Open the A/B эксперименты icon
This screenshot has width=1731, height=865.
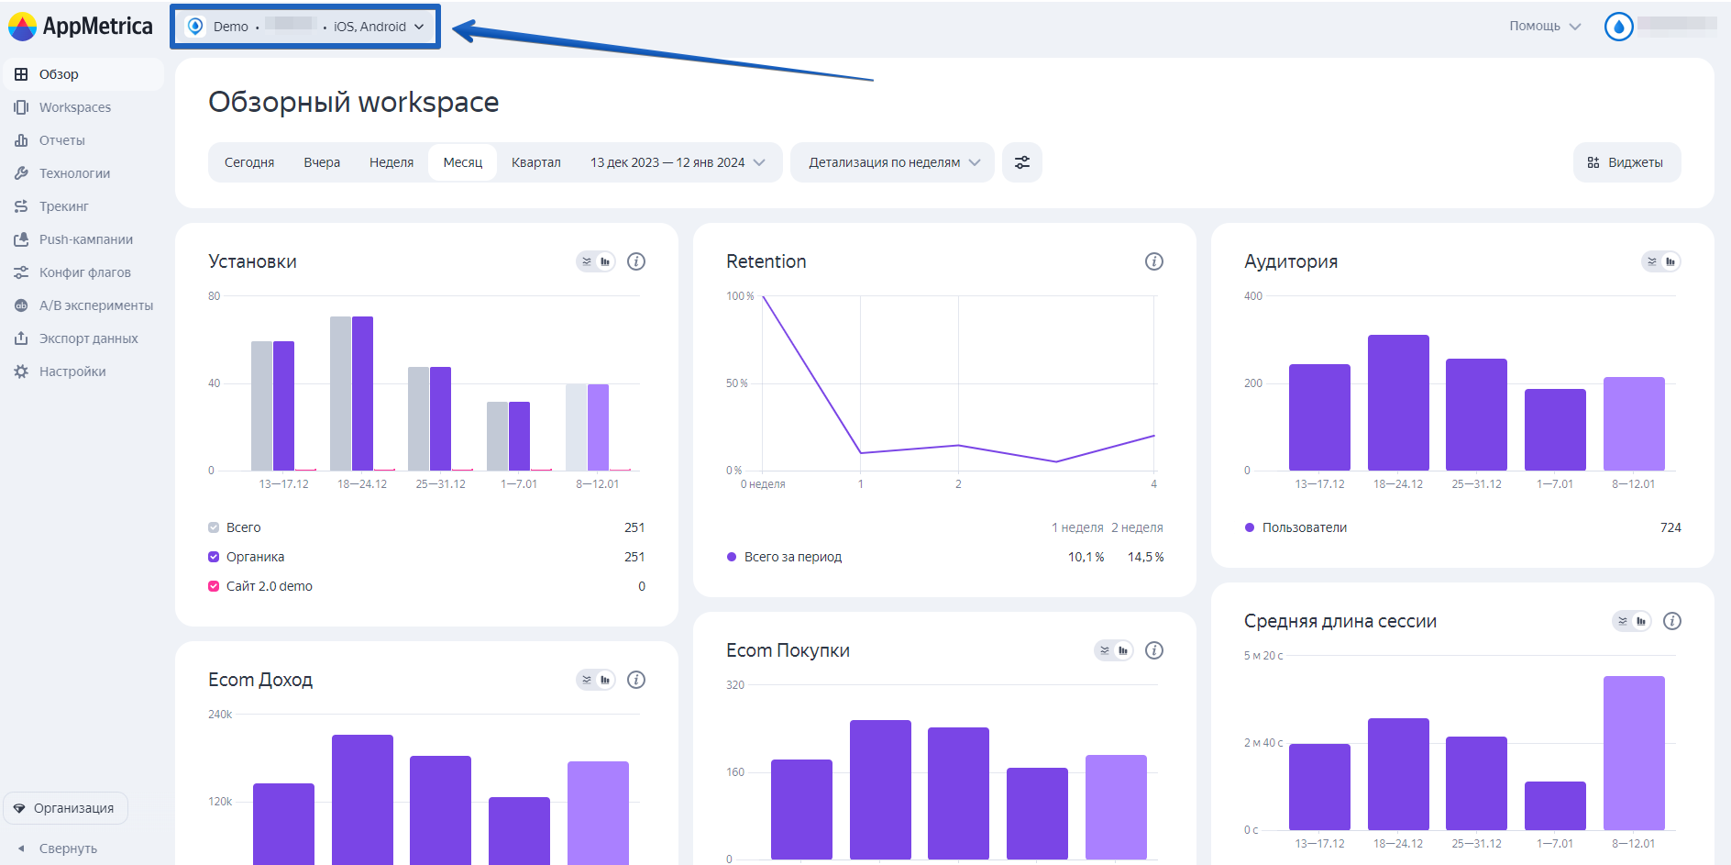(x=21, y=305)
